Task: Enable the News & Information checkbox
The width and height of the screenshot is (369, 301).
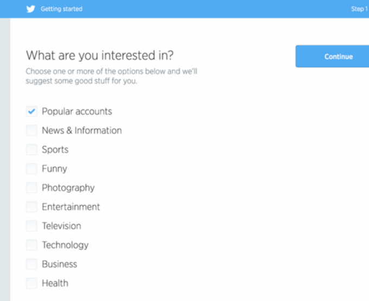Action: click(x=31, y=130)
